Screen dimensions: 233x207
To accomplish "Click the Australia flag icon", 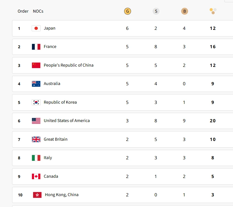I will [x=36, y=84].
